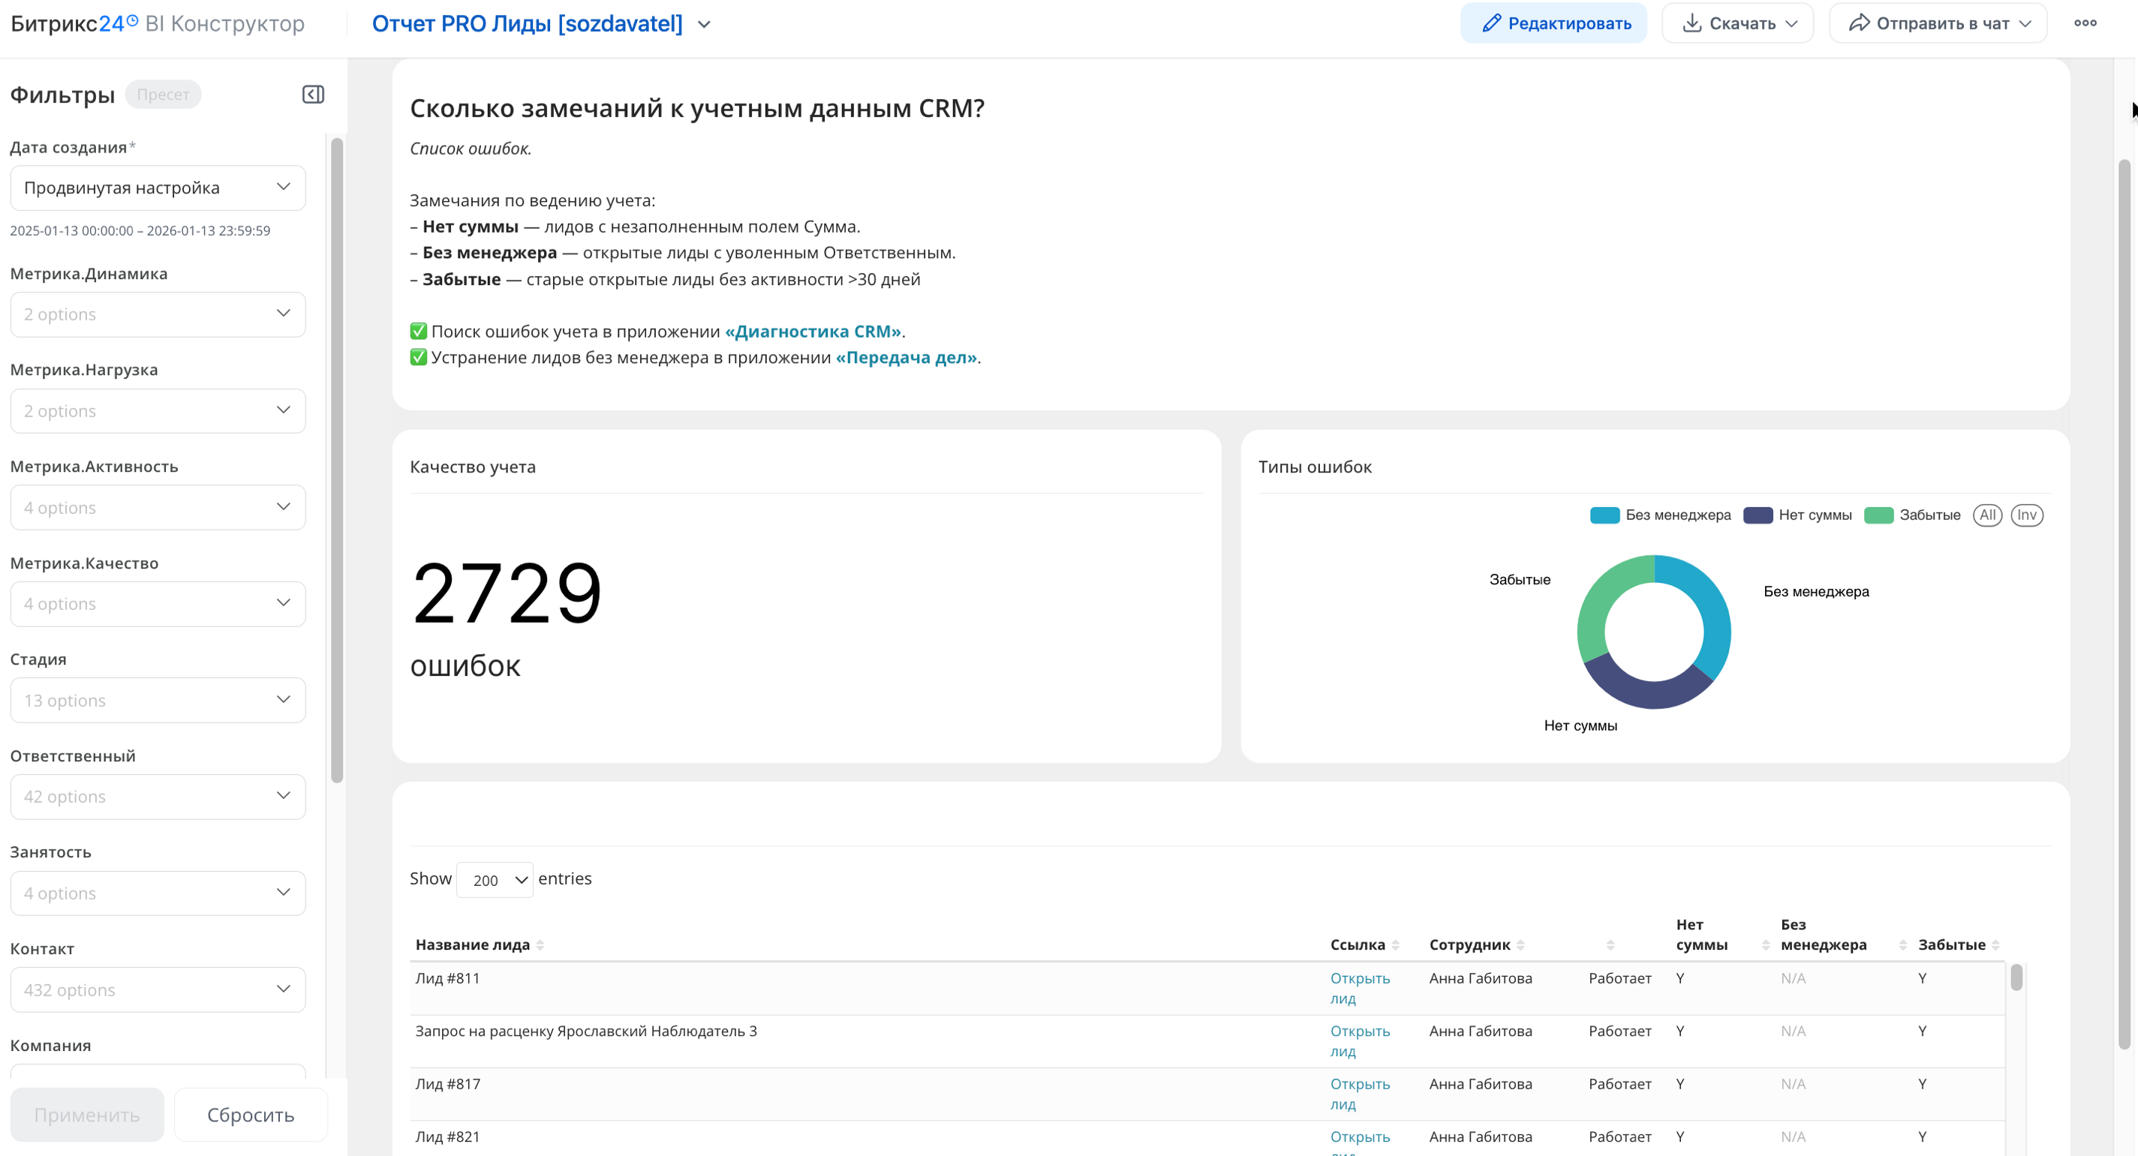This screenshot has height=1156, width=2138.
Task: Open the three-dot more options menu
Action: coord(2085,23)
